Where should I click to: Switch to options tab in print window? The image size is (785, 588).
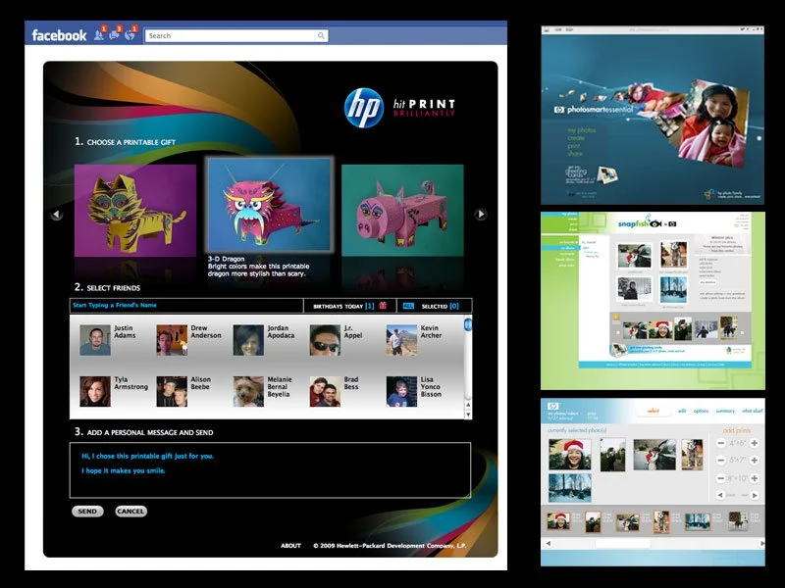(x=701, y=411)
